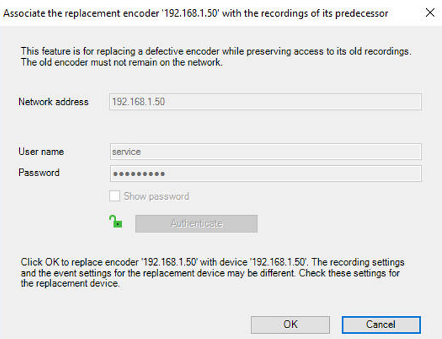Focus the Network address input field
This screenshot has height=339, width=442.
[265, 102]
